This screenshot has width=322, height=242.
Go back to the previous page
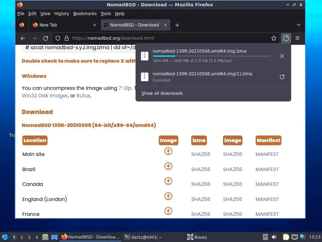(23, 38)
